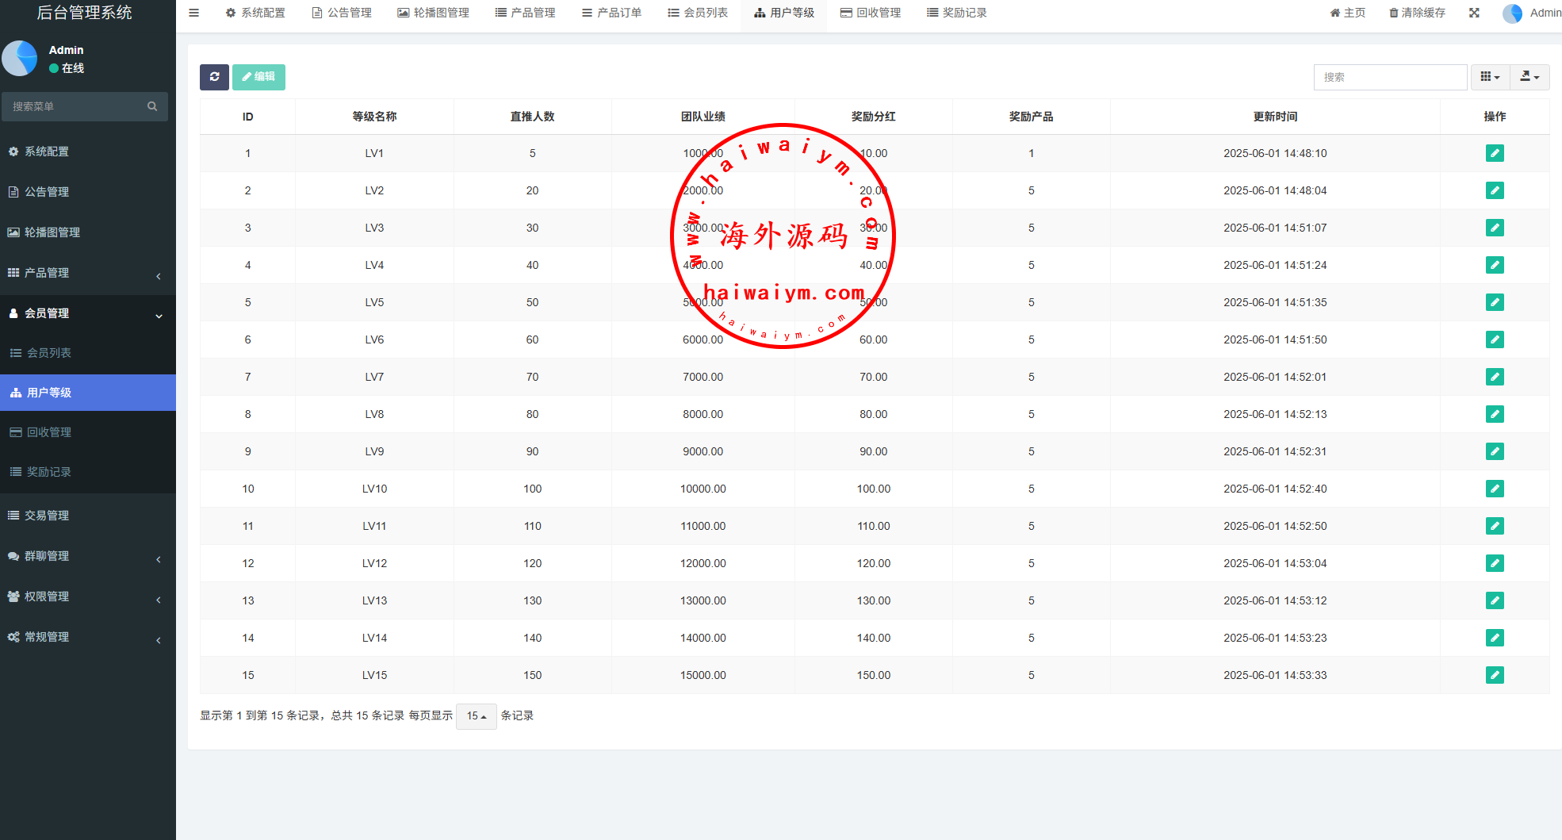Click the edit pencil icon for LV15 row

1495,675
